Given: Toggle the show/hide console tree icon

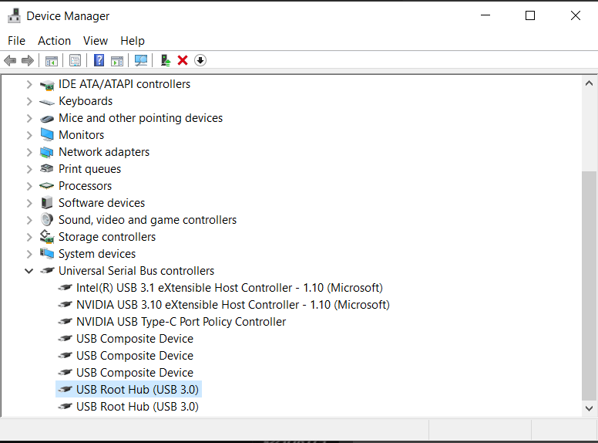Looking at the screenshot, I should tap(52, 61).
